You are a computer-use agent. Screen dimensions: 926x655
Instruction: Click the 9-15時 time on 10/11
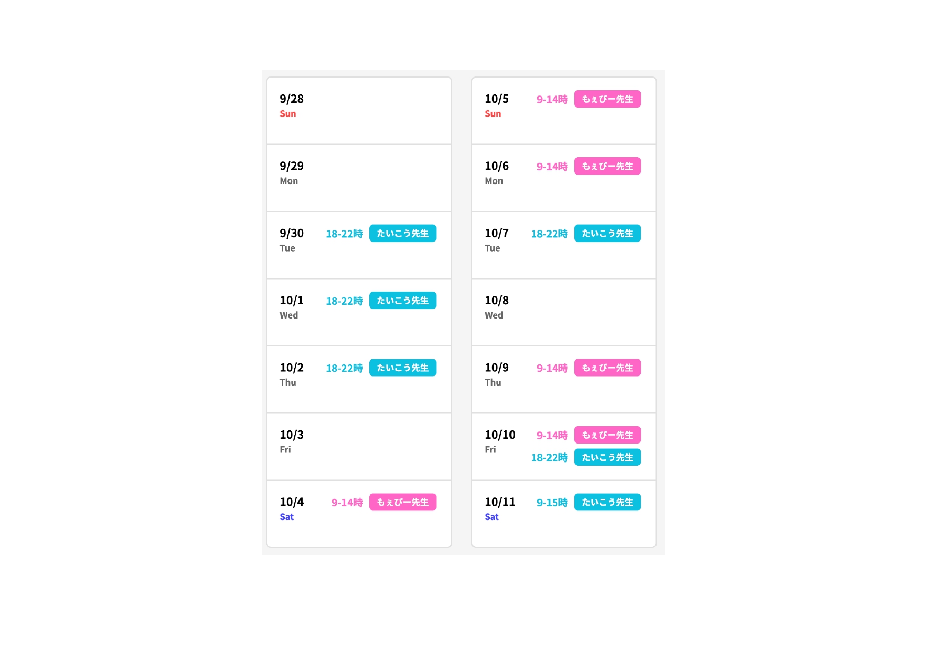tap(552, 503)
